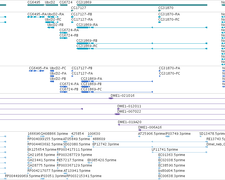
Task: Click EST GH28775.5prime
Action: pyautogui.click(x=41, y=166)
